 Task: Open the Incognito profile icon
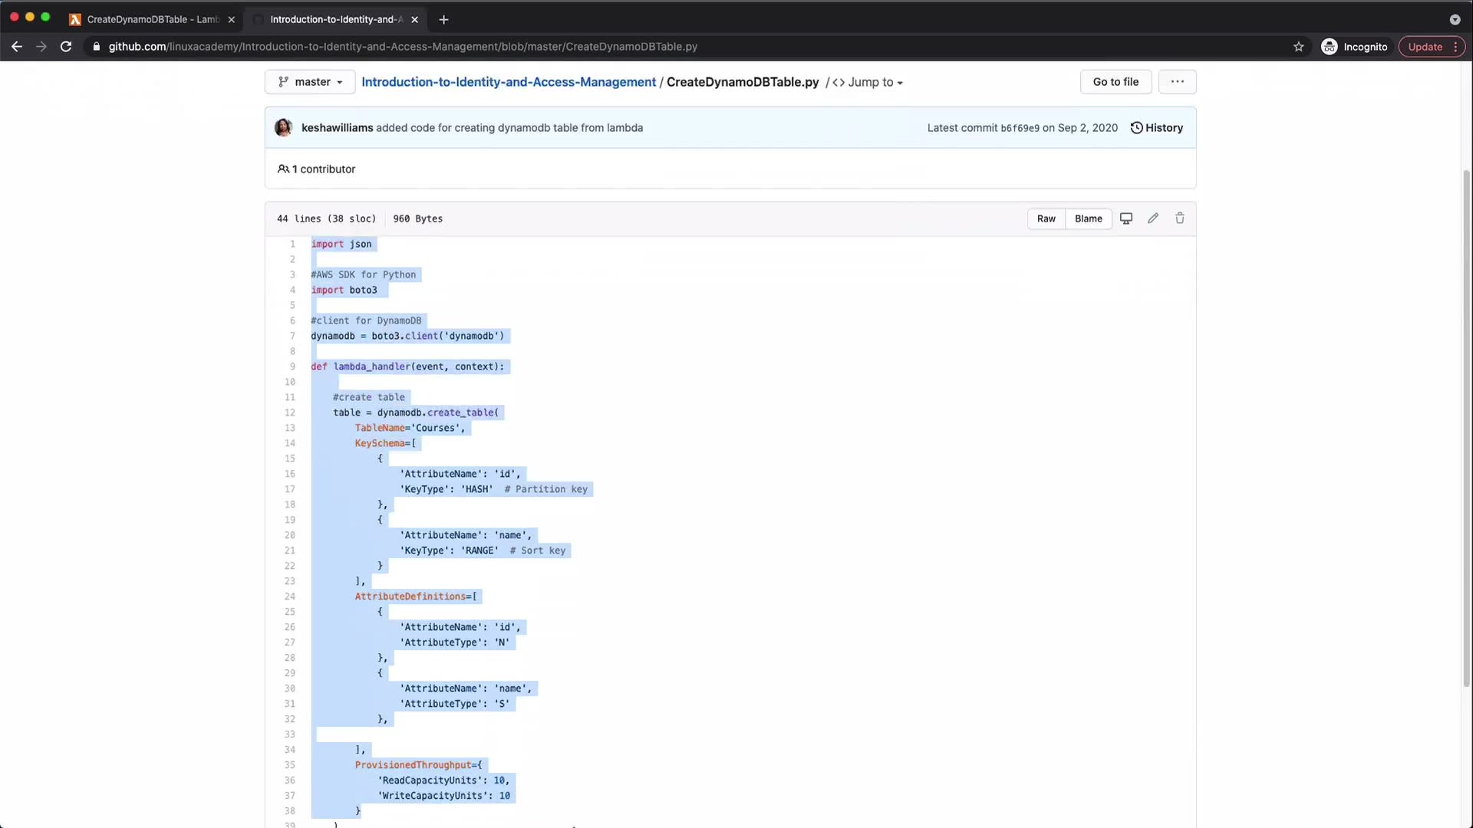(x=1330, y=47)
